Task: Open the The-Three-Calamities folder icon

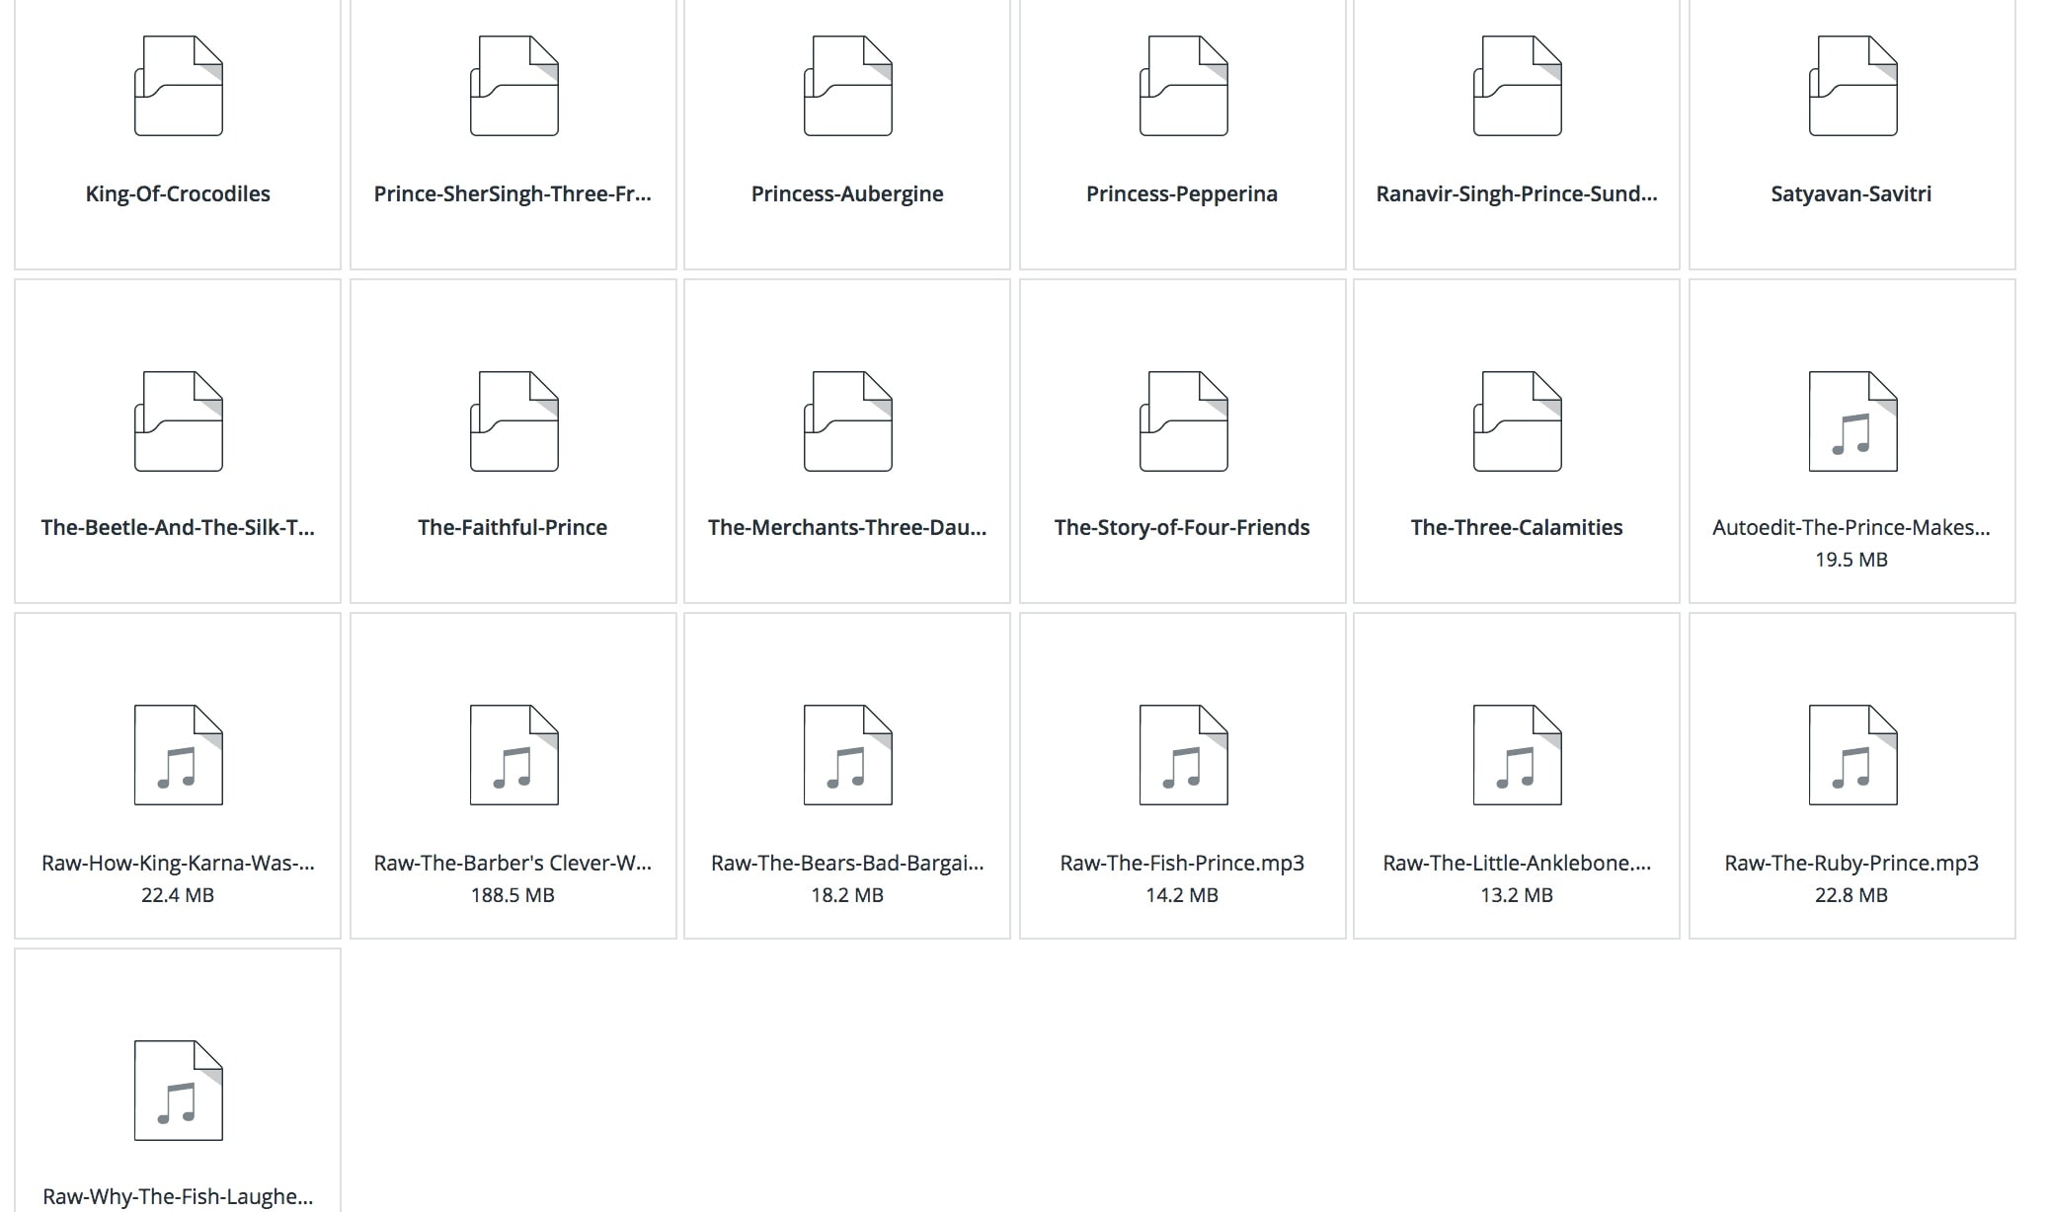Action: 1518,421
